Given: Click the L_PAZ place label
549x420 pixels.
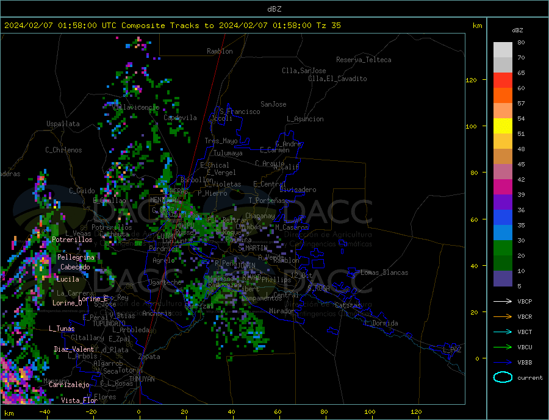Looking at the screenshot, I should pos(452,350).
